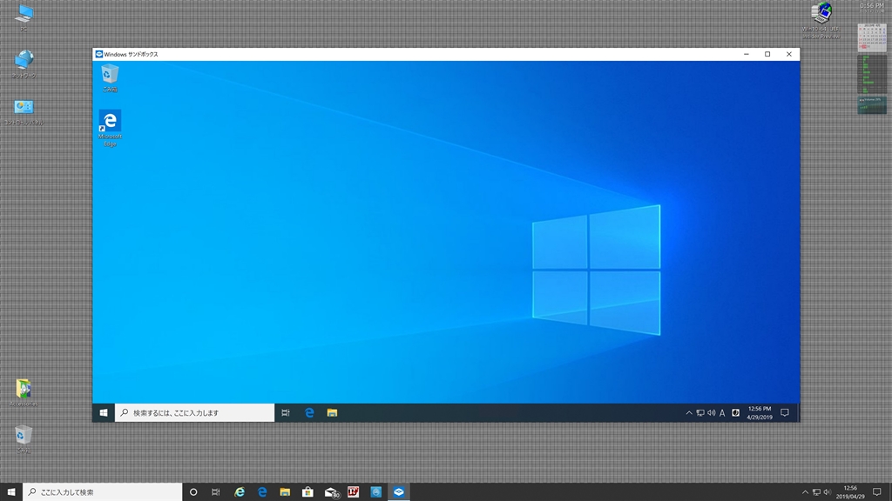Click the host calendar desktop gadget
Screen dimensions: 892x501
coord(871,37)
